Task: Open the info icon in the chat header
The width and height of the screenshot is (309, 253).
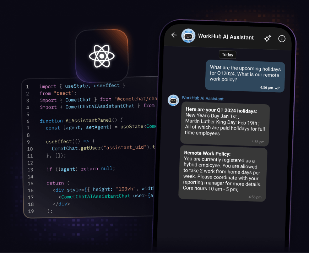Action: (282, 39)
